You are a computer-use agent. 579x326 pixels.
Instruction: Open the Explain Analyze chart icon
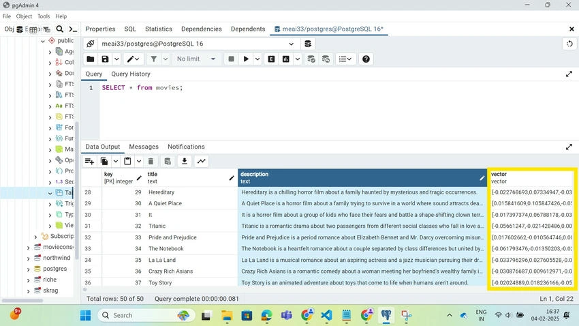click(286, 59)
